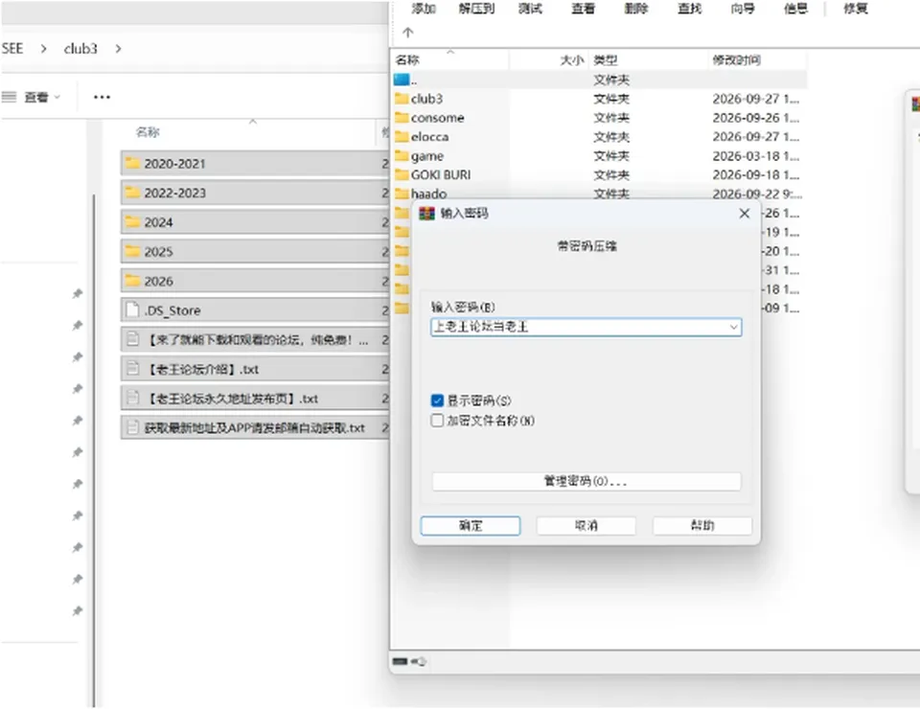Open the Explorer more options ellipsis
This screenshot has width=920, height=709.
tap(103, 97)
